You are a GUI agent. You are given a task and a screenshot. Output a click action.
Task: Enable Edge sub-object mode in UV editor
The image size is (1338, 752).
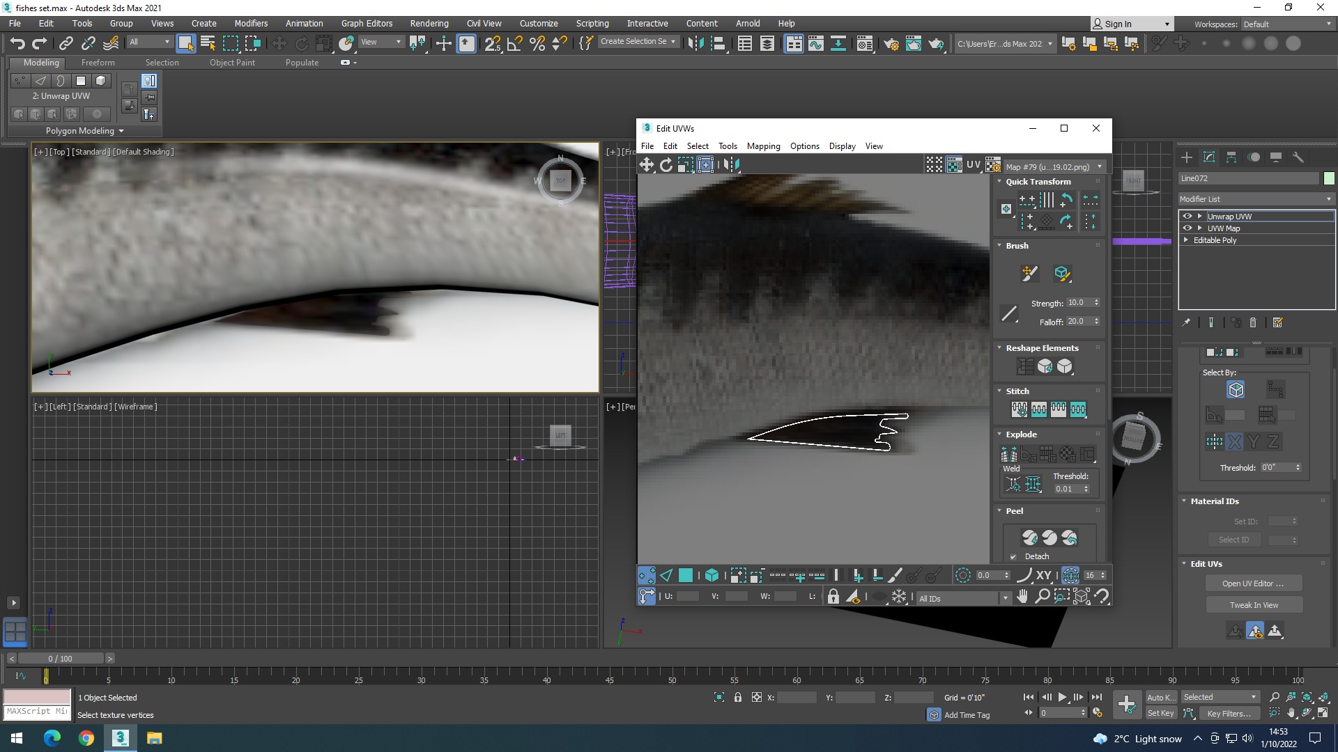[666, 575]
